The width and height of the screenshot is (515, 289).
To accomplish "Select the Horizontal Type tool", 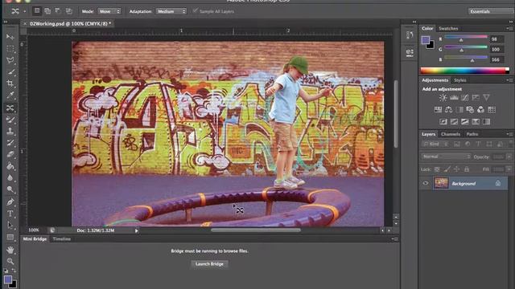I will pyautogui.click(x=10, y=214).
